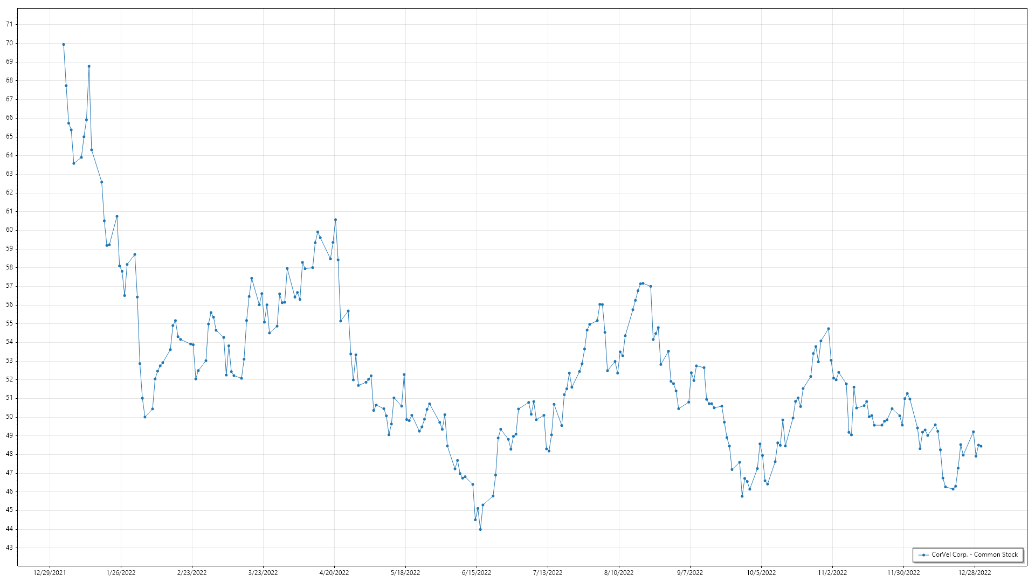Screen dimensions: 1035x582
Task: Click the first data point near 70
Action: [64, 45]
